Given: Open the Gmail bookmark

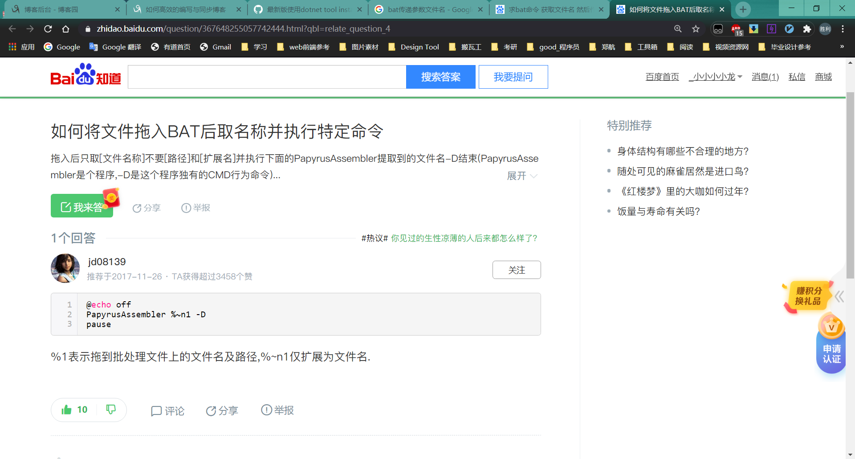Looking at the screenshot, I should [216, 47].
